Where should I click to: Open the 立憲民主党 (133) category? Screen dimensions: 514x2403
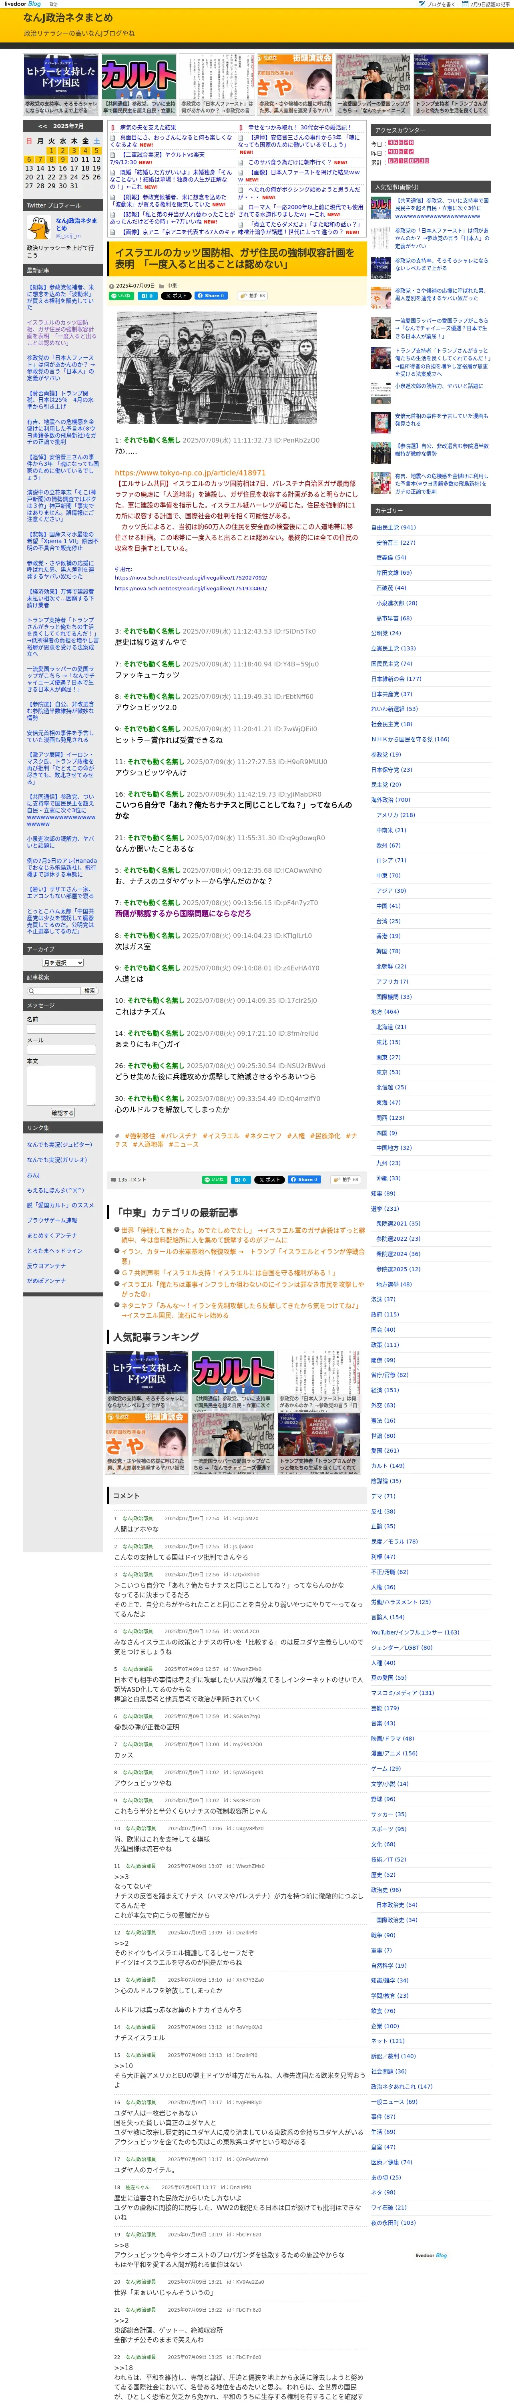point(394,648)
